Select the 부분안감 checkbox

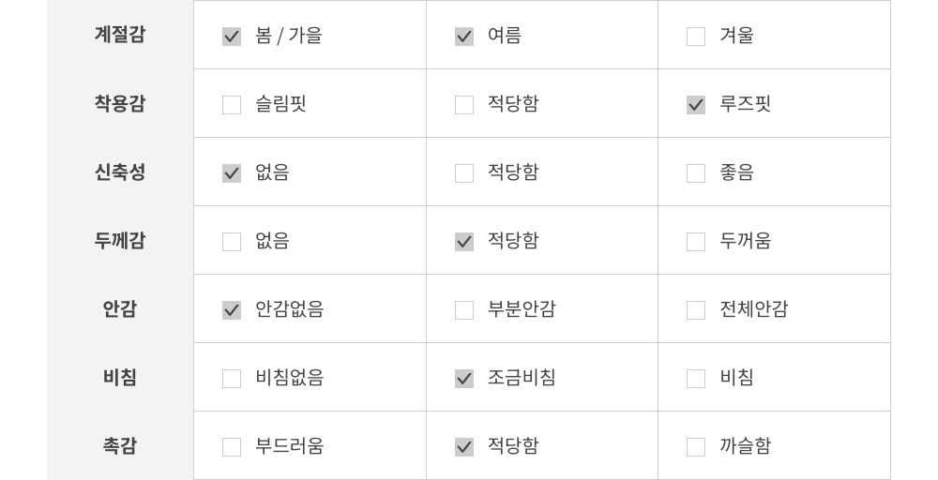click(x=464, y=310)
